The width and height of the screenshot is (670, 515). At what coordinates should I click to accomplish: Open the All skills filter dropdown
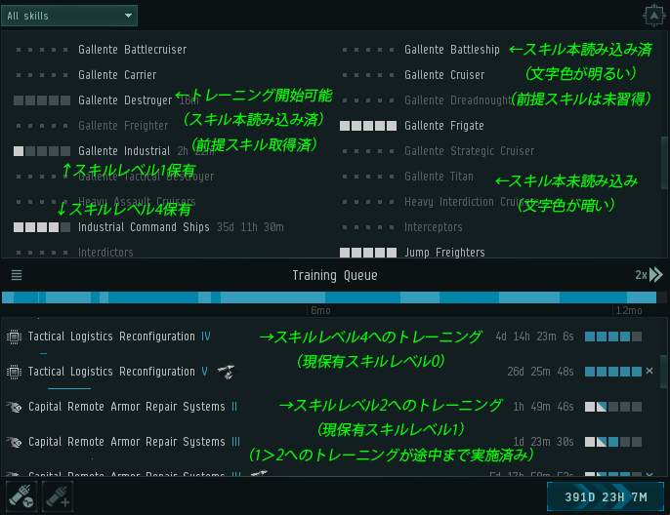[x=69, y=16]
